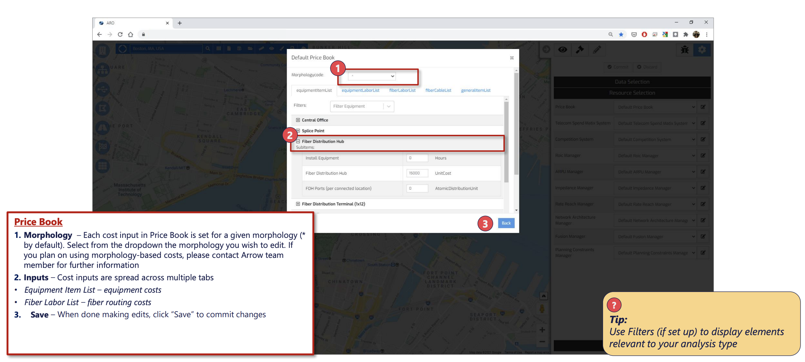
Task: Click the circular logo left of address box
Action: [122, 49]
